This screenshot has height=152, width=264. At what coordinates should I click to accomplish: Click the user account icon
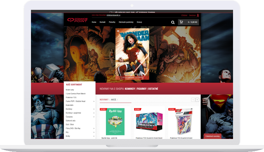[198, 15]
